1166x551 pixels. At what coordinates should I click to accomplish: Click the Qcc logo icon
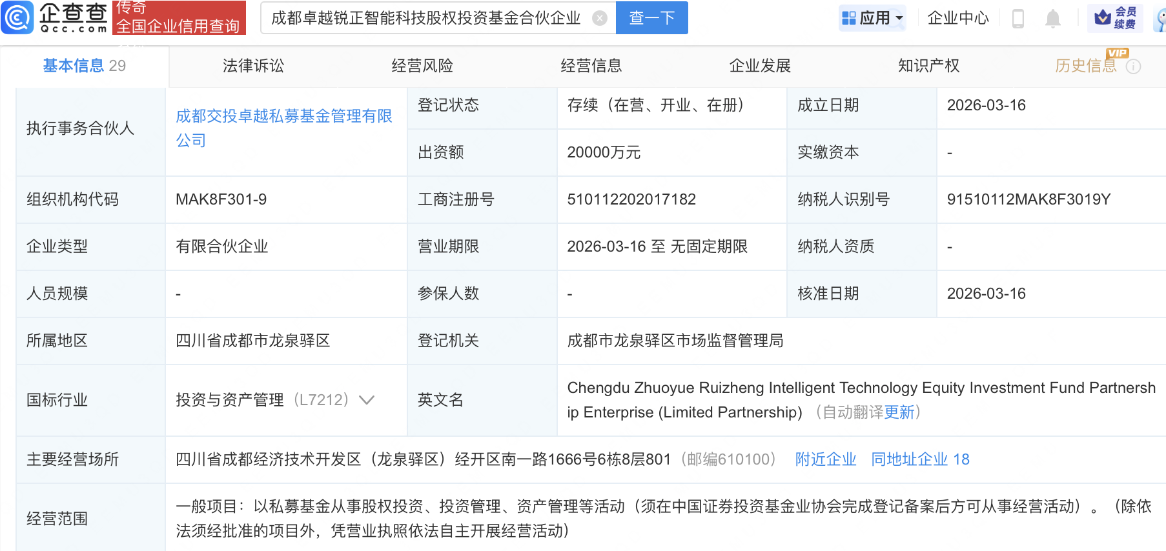pos(17,17)
